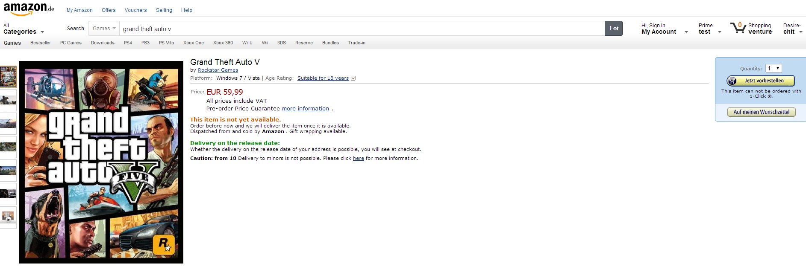Open the Quantity dropdown
The image size is (806, 278).
[774, 68]
